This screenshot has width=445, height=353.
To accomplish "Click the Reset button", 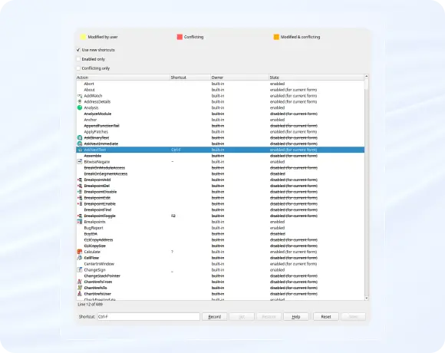I will click(326, 317).
